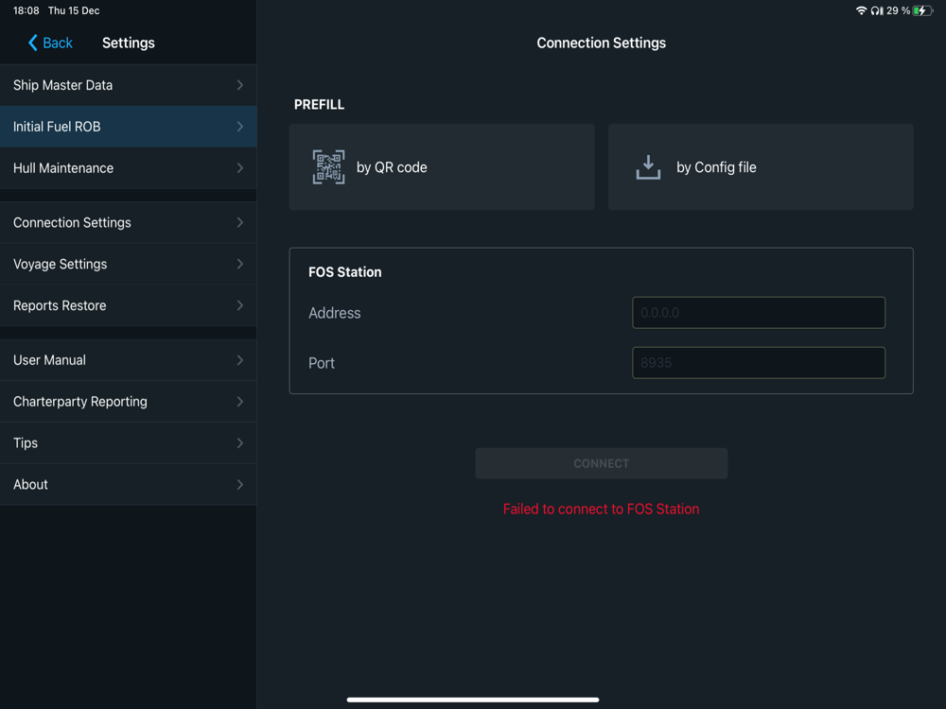
Task: Select Connection Settings in sidebar
Action: 128,222
